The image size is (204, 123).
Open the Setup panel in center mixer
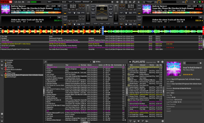pos(93,13)
